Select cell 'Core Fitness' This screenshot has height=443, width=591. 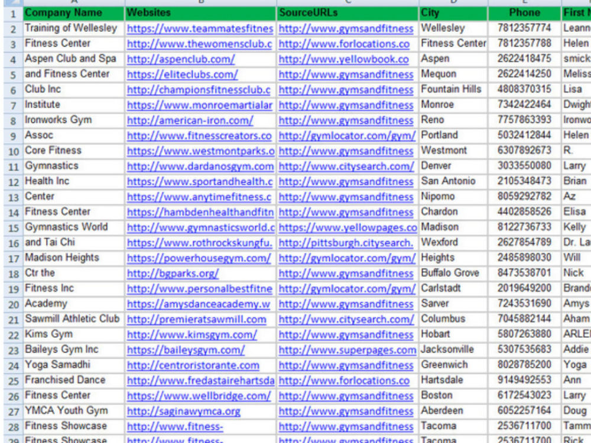(74, 151)
